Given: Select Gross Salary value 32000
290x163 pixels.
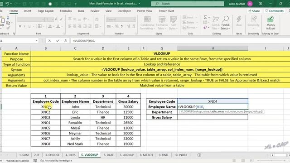Looking at the screenshot, I should coord(128,139).
